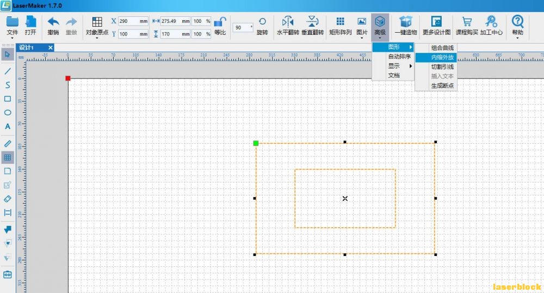Select the rectangle shape tool
This screenshot has height=293, width=544.
click(x=8, y=99)
